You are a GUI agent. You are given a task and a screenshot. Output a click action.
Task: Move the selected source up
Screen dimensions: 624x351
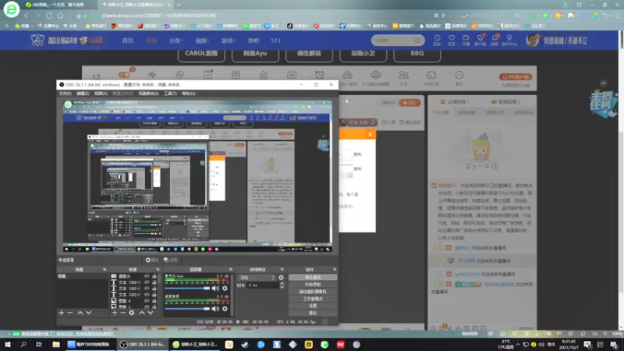point(142,313)
